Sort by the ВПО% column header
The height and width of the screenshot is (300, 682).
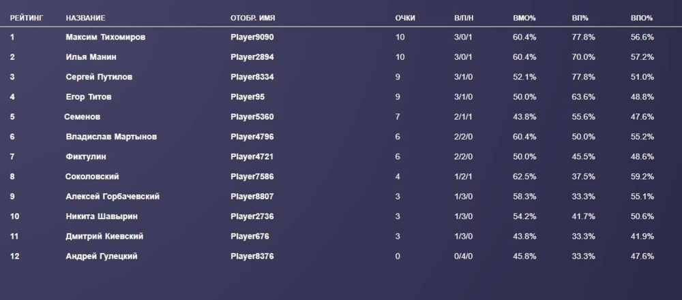tap(642, 18)
